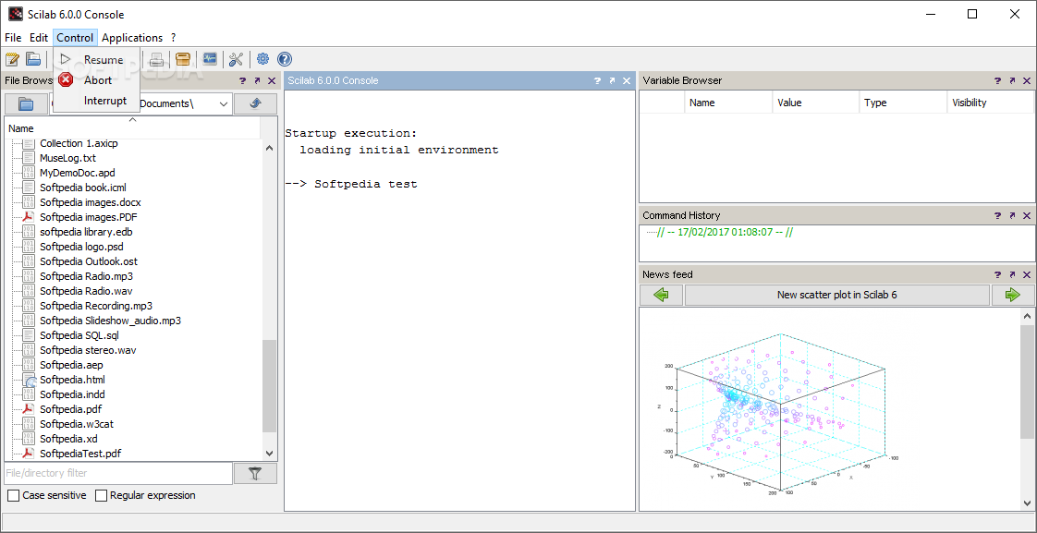Open the ATOMS module manager icon
Screen dimensions: 1037x533
[x=183, y=59]
